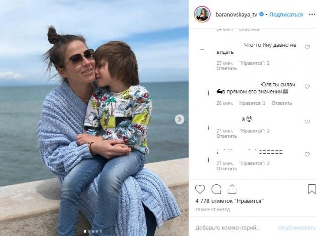Like the 'Юля, ты силач' comment

[x=307, y=87]
